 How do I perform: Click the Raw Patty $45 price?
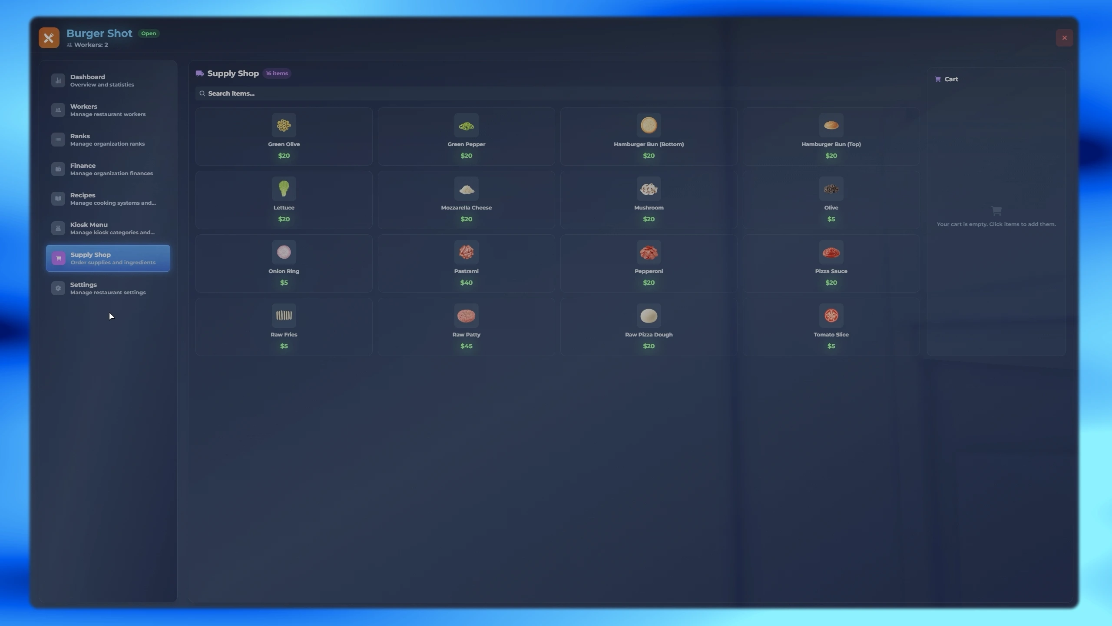coord(466,346)
